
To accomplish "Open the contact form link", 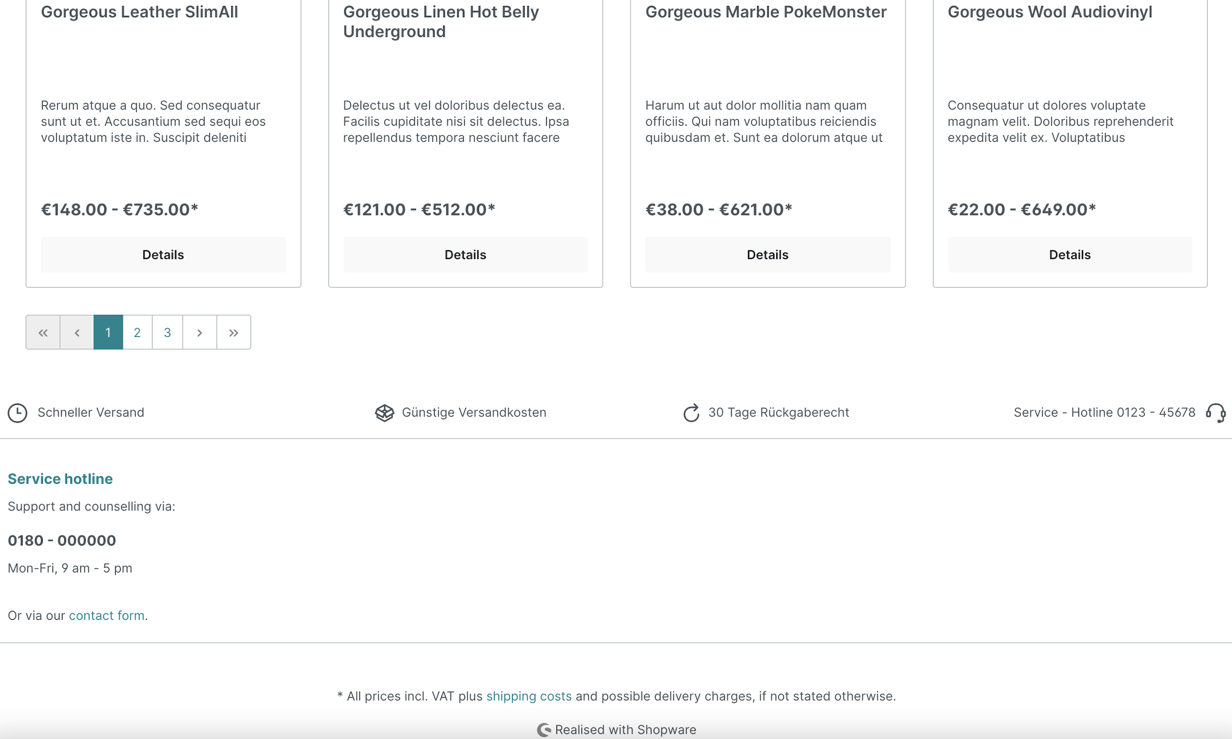I will coord(106,615).
